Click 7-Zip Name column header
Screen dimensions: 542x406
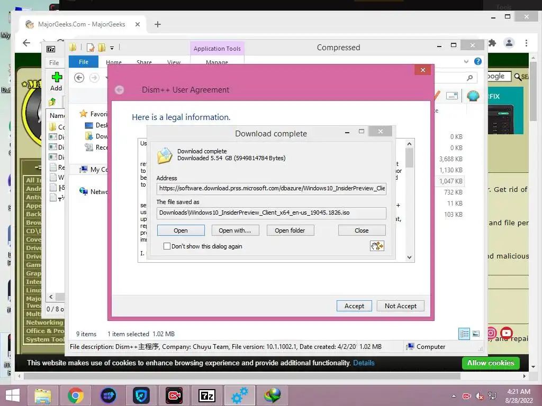[x=57, y=115]
